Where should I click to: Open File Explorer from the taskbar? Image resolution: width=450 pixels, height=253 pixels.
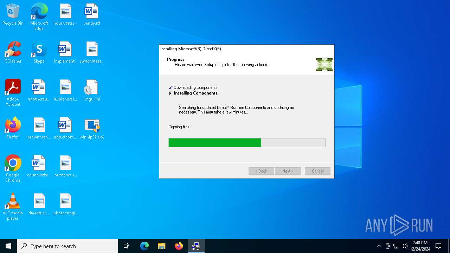tap(162, 246)
